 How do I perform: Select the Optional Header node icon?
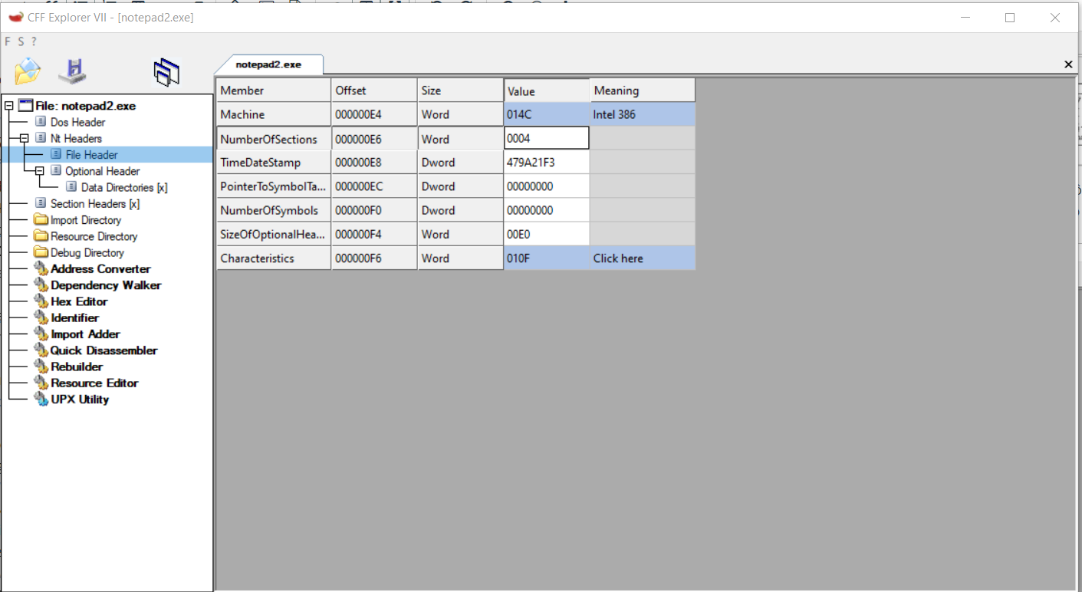point(56,171)
